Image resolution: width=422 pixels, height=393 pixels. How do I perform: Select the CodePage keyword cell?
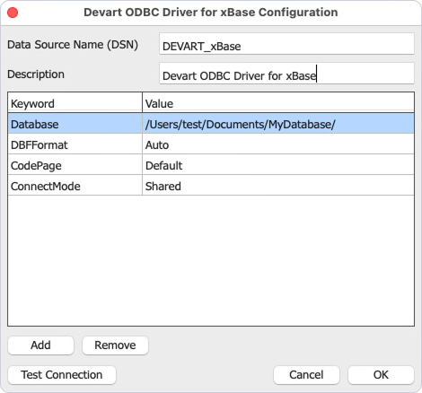[75, 165]
